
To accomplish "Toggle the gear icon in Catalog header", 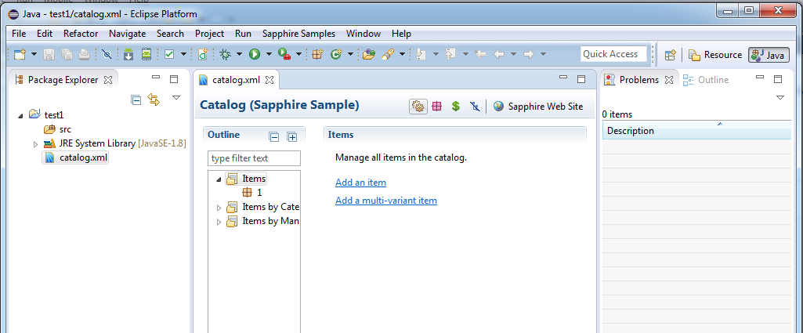I will coord(418,106).
